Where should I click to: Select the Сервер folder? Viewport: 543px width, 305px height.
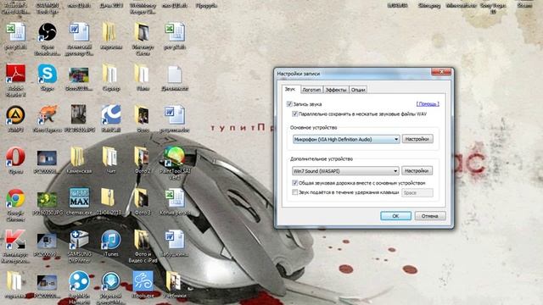click(x=110, y=75)
